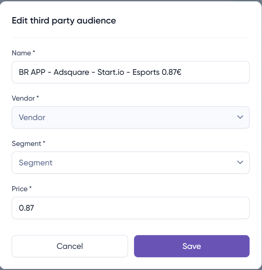Click the 0.87 value in Price field
This screenshot has width=262, height=270.
(27, 208)
